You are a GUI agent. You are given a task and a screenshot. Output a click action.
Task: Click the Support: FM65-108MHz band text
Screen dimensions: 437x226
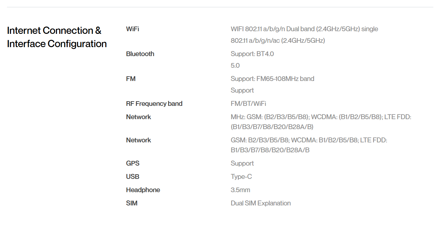(x=272, y=79)
